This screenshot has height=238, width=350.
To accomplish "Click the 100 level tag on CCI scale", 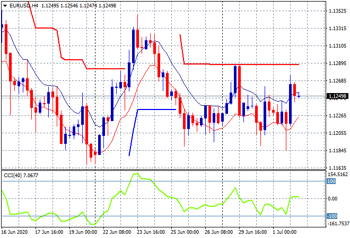I will (x=331, y=181).
